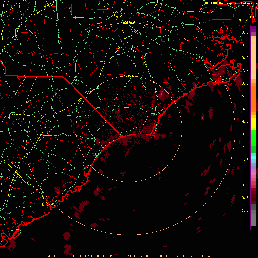Click the 1.8 value on the color scale
The width and height of the screenshot is (258, 258).
pyautogui.click(x=245, y=160)
